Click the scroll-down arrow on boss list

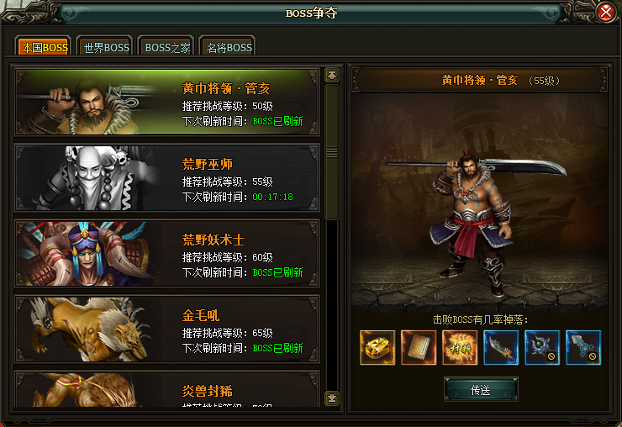point(332,398)
